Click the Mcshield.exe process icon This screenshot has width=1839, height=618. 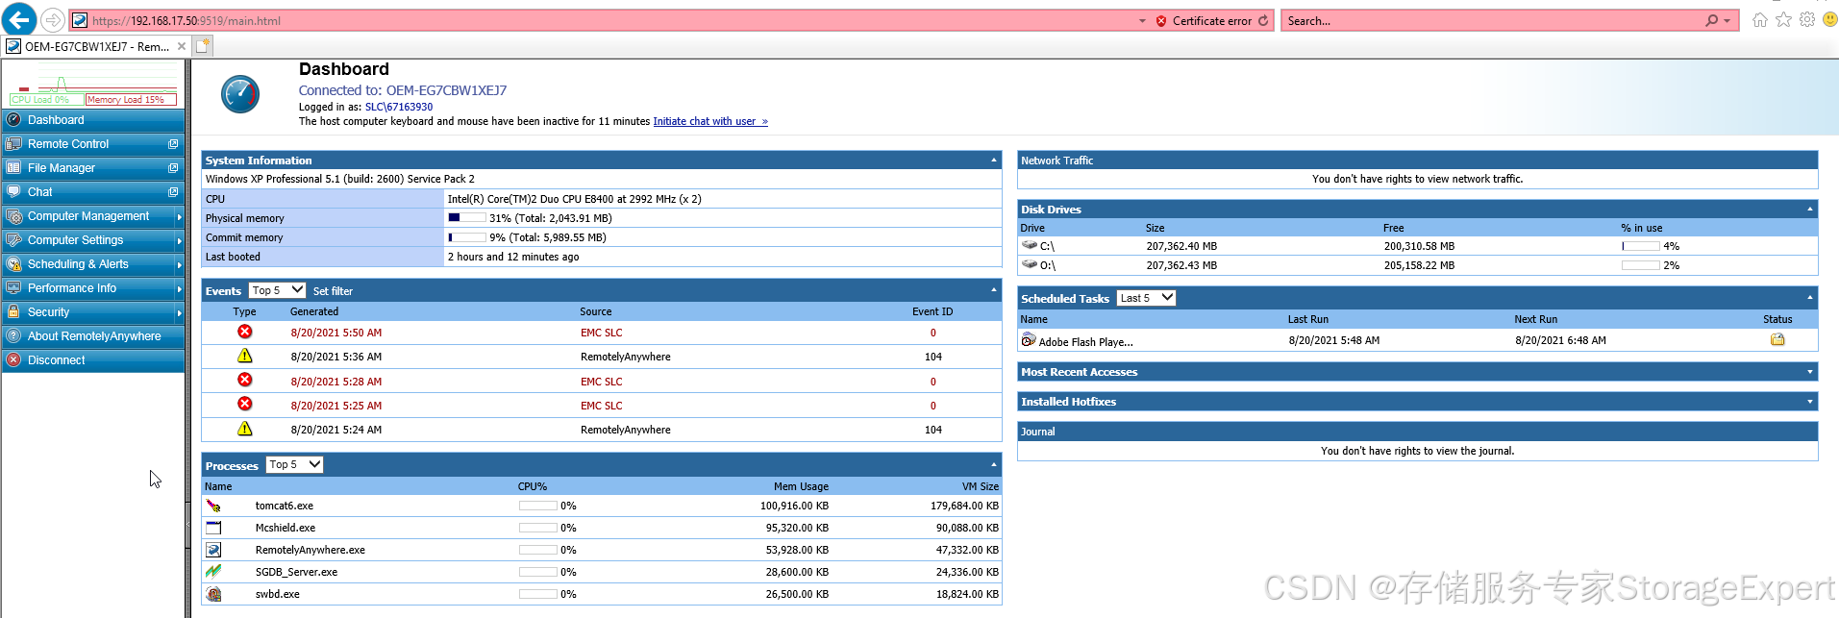point(213,528)
